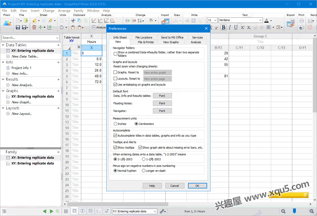
Task: Open the font size 11 dropdown
Action: tap(215, 20)
